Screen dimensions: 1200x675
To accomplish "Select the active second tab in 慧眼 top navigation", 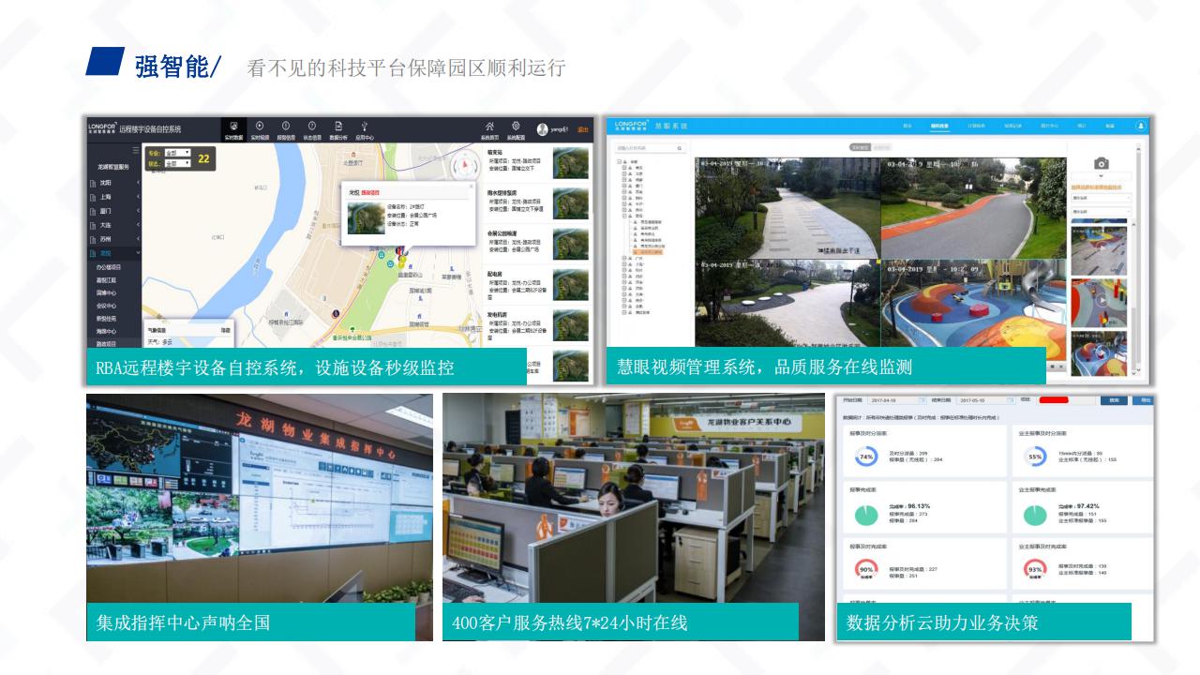I will [x=939, y=125].
